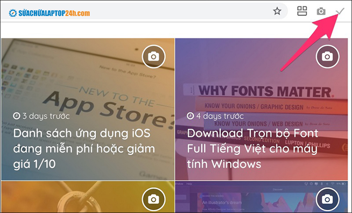The height and width of the screenshot is (213, 352).
Task: Open the tab layout grid icon
Action: click(302, 11)
